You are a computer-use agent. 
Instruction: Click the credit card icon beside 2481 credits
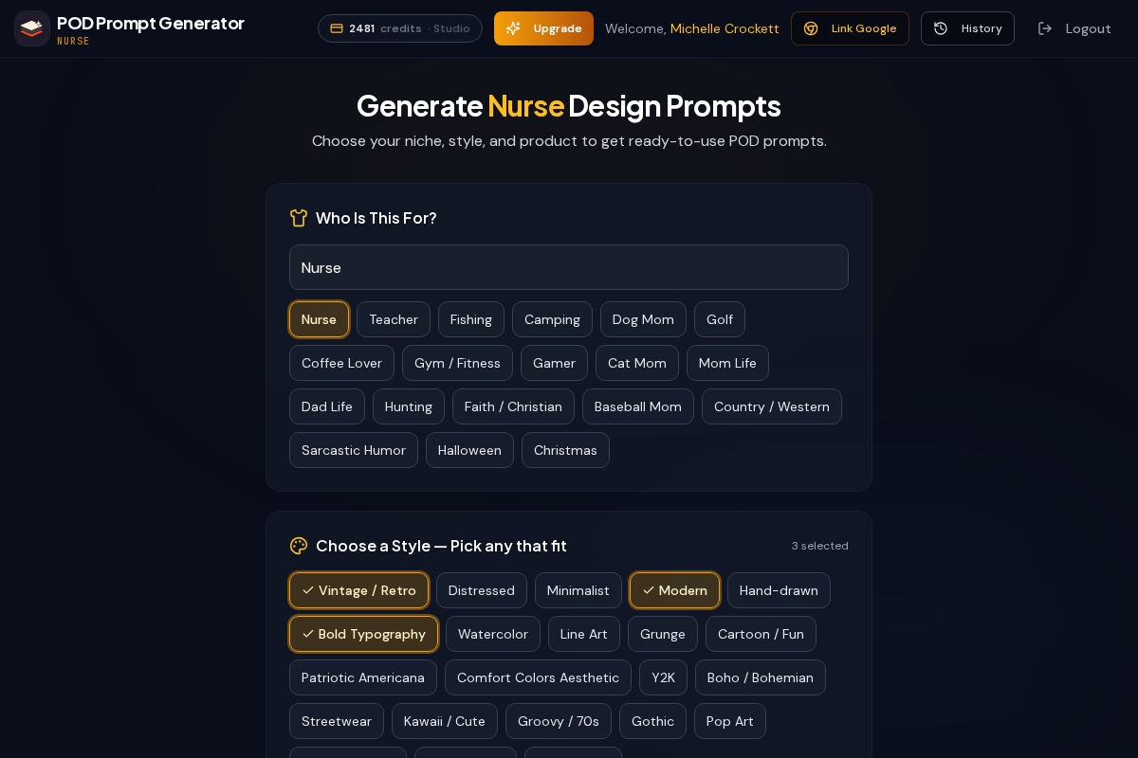coord(337,28)
